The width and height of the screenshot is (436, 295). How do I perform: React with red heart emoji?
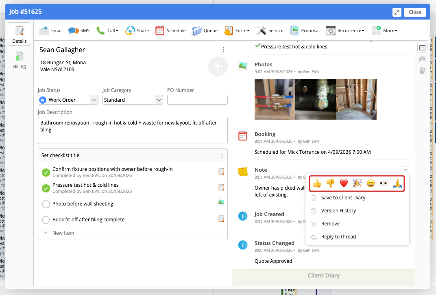[x=344, y=184]
